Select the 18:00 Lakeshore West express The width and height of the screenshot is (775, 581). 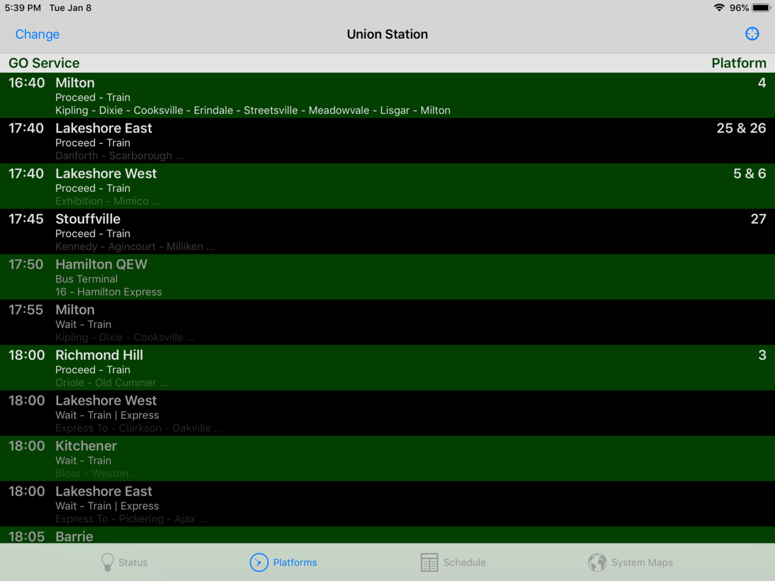[387, 413]
